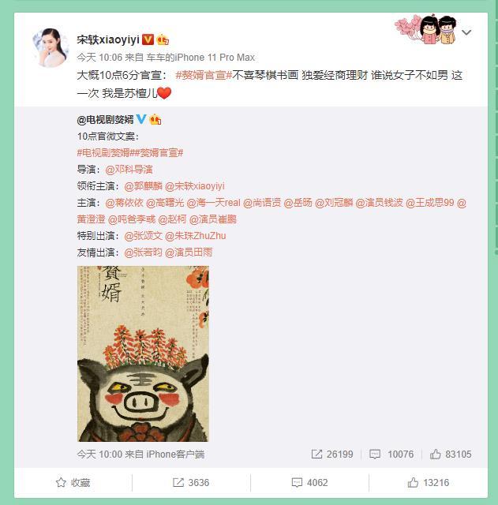
Task: Open the @郭麒麟 profile mention
Action: [144, 186]
